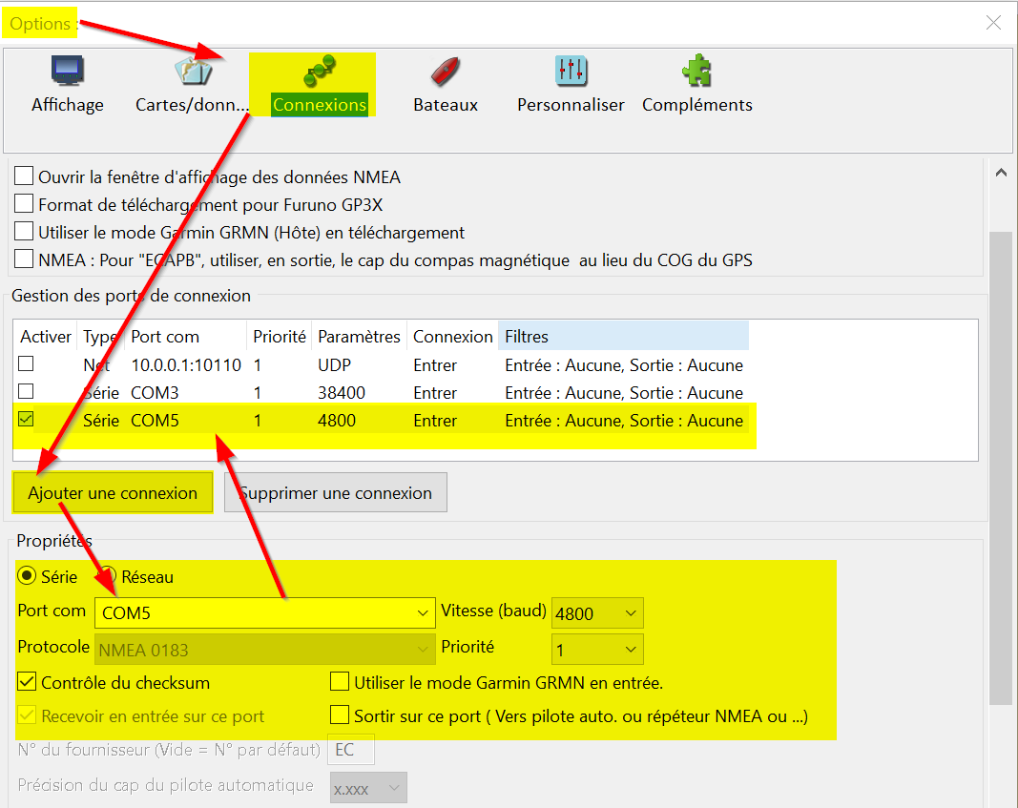Switch to the Compléments tab label

(x=697, y=105)
